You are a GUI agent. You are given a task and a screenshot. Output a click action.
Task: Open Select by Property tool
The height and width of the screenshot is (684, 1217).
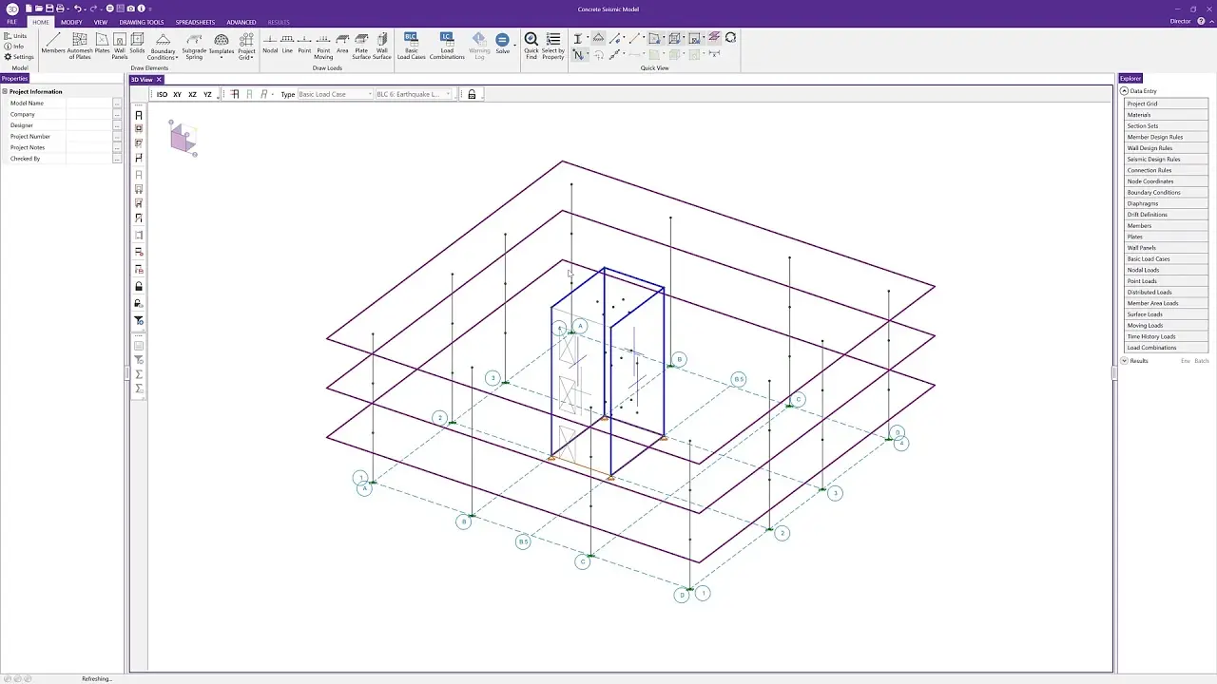(x=553, y=47)
